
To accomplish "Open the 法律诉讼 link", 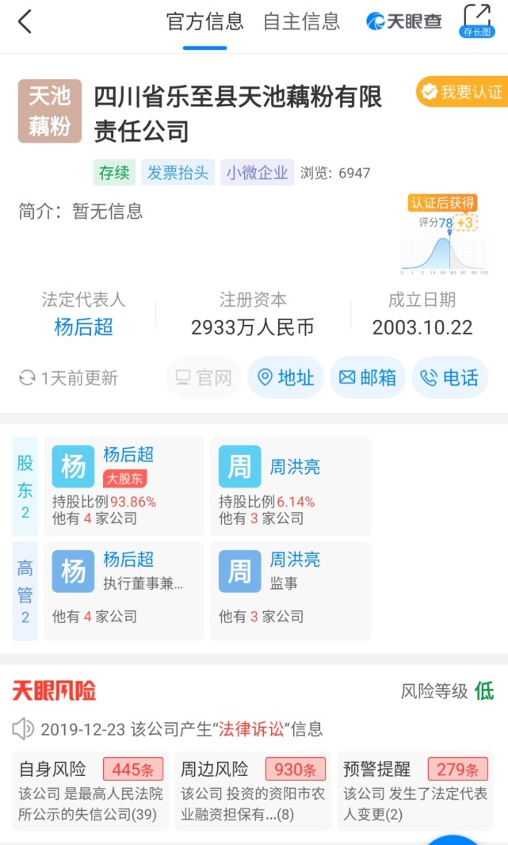I will point(251,729).
